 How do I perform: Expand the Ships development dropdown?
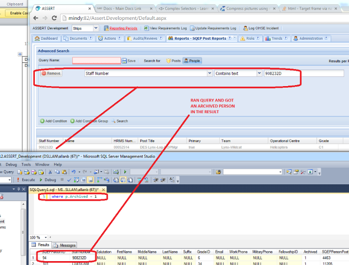point(96,28)
